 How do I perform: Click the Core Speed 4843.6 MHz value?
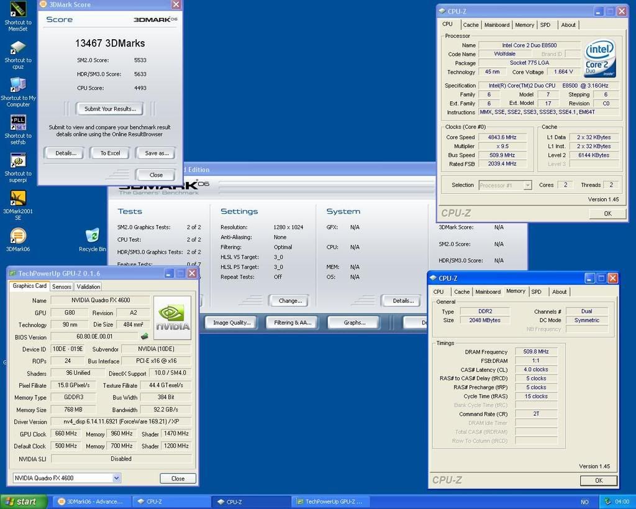click(x=502, y=137)
